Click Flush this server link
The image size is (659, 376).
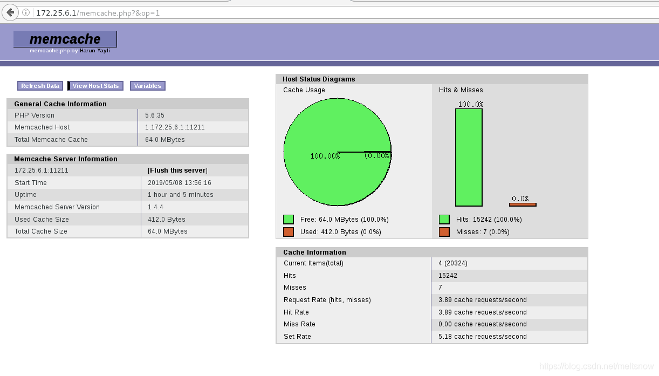click(x=177, y=170)
